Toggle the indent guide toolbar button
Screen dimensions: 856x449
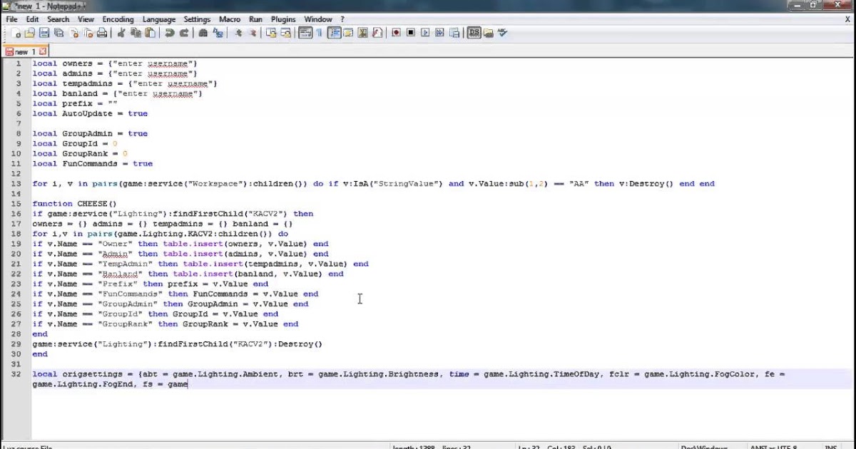333,32
